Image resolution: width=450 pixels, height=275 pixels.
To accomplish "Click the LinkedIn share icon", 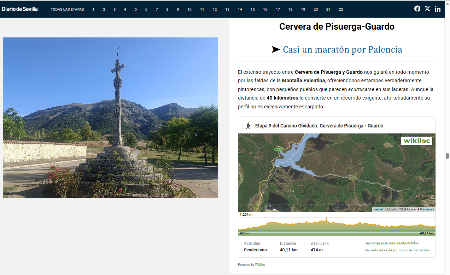I will (438, 9).
